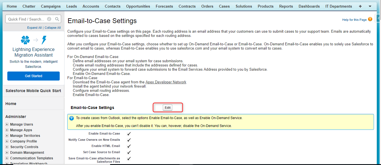Switch to the Forecasts tab
Image resolution: width=381 pixels, height=165 pixels.
[x=164, y=6]
